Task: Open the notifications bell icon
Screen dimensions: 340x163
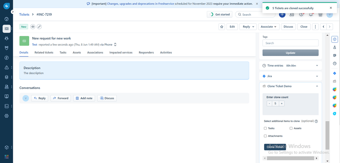Action: [x=311, y=15]
